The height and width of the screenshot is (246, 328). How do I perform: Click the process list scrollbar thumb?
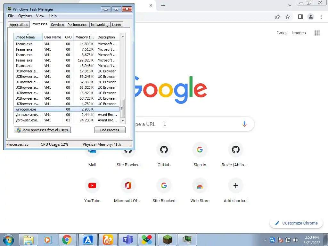123,108
